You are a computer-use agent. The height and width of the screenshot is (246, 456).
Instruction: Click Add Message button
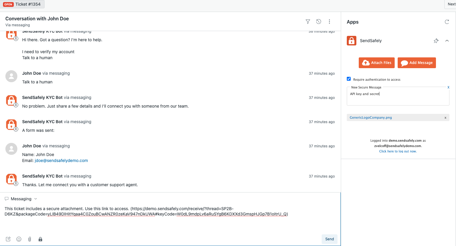tap(417, 63)
